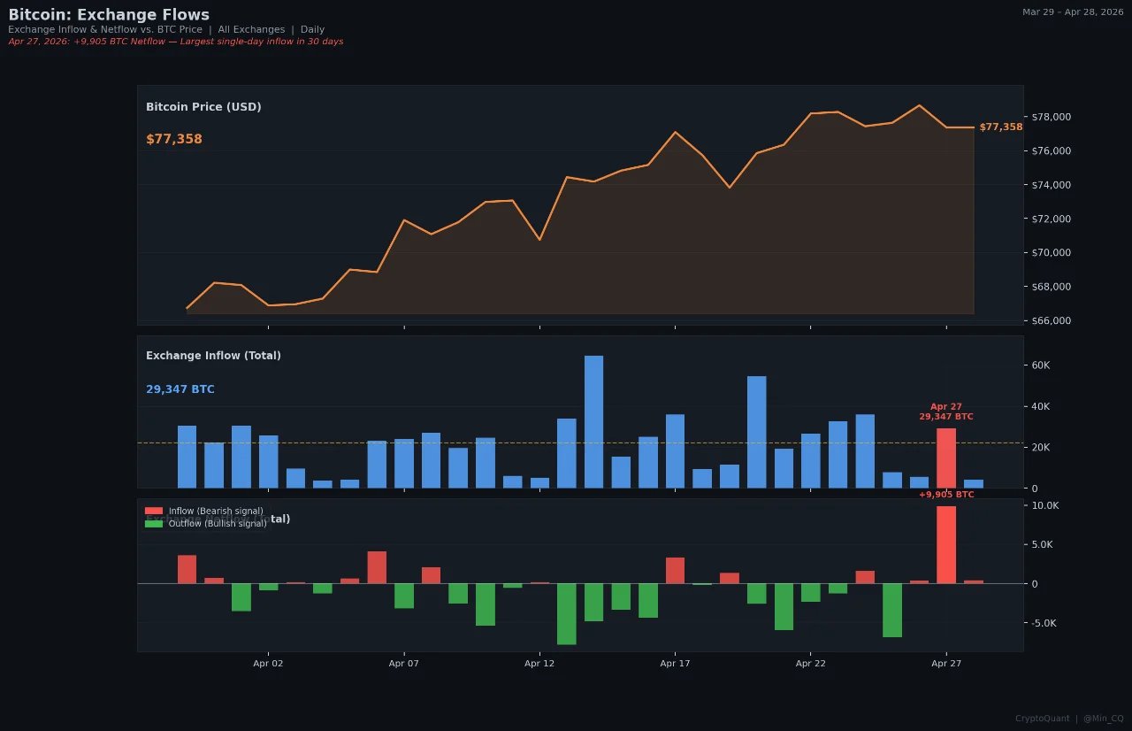This screenshot has width=1132, height=731.
Task: Open the date range "Mar 29 – Apr 28, 2026"
Action: click(1072, 12)
